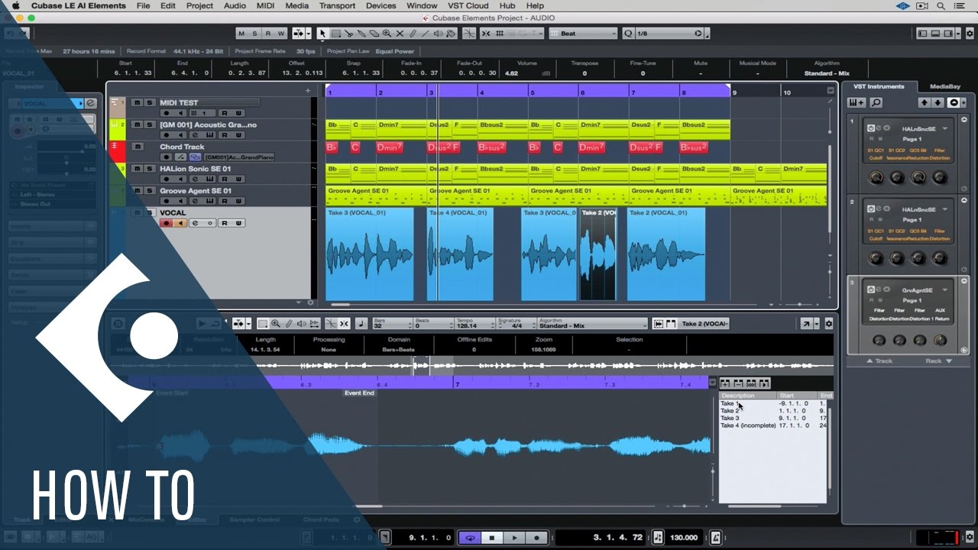Click the Stop transport button
Screen dimensions: 978x550
(x=492, y=538)
